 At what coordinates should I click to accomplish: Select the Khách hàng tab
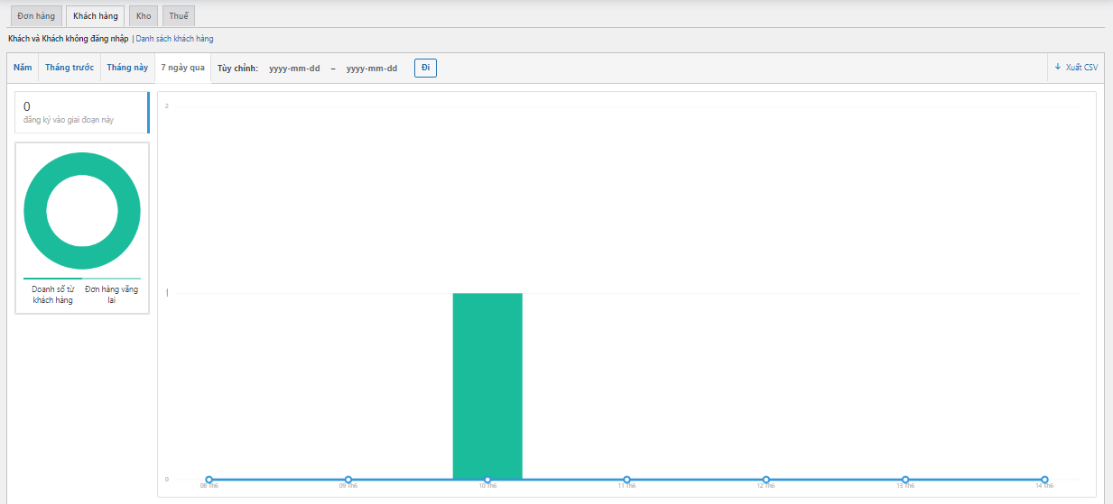(x=95, y=16)
